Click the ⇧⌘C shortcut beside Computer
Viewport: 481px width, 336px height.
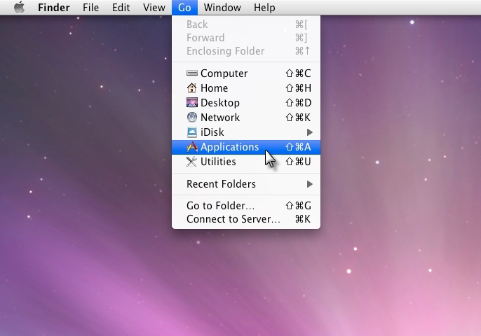298,73
